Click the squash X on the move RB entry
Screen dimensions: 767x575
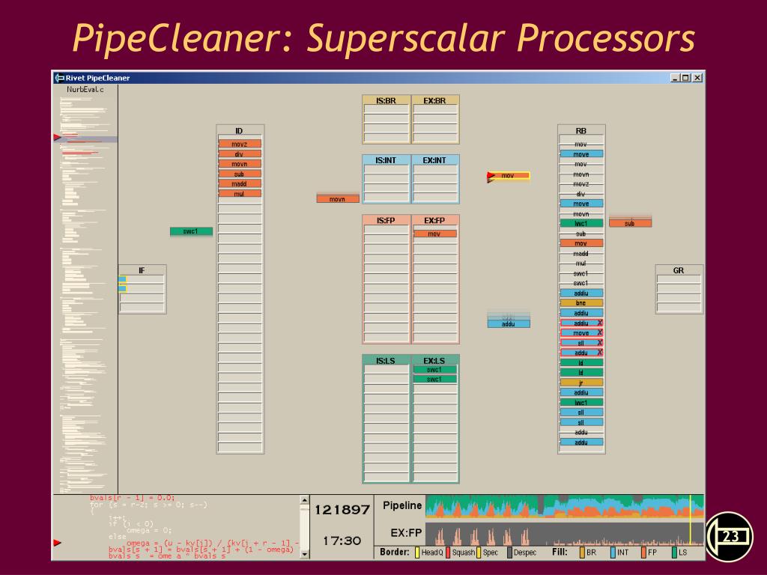599,332
